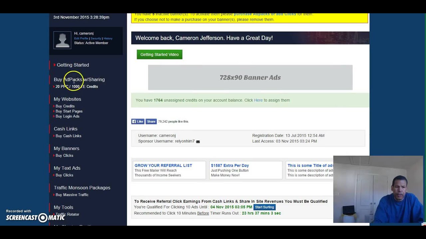Click Buy Massive Traffic link
The image size is (426, 239).
click(72, 195)
